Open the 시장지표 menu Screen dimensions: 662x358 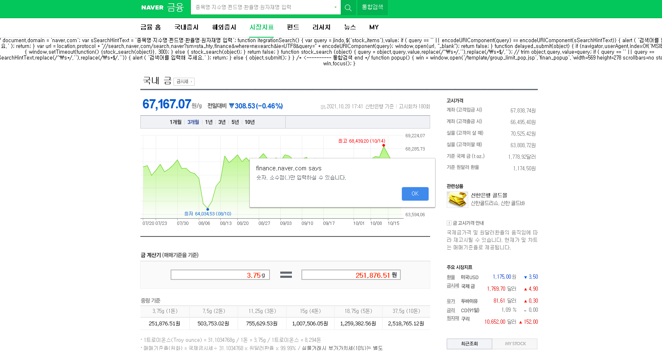262,27
